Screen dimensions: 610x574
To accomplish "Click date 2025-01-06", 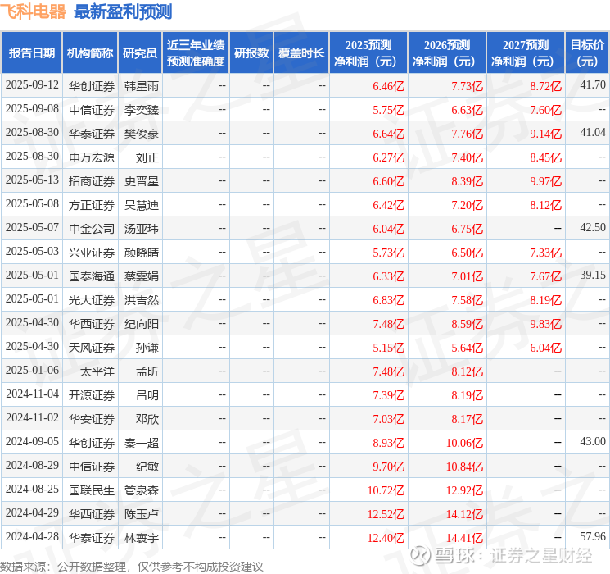I will (32, 370).
